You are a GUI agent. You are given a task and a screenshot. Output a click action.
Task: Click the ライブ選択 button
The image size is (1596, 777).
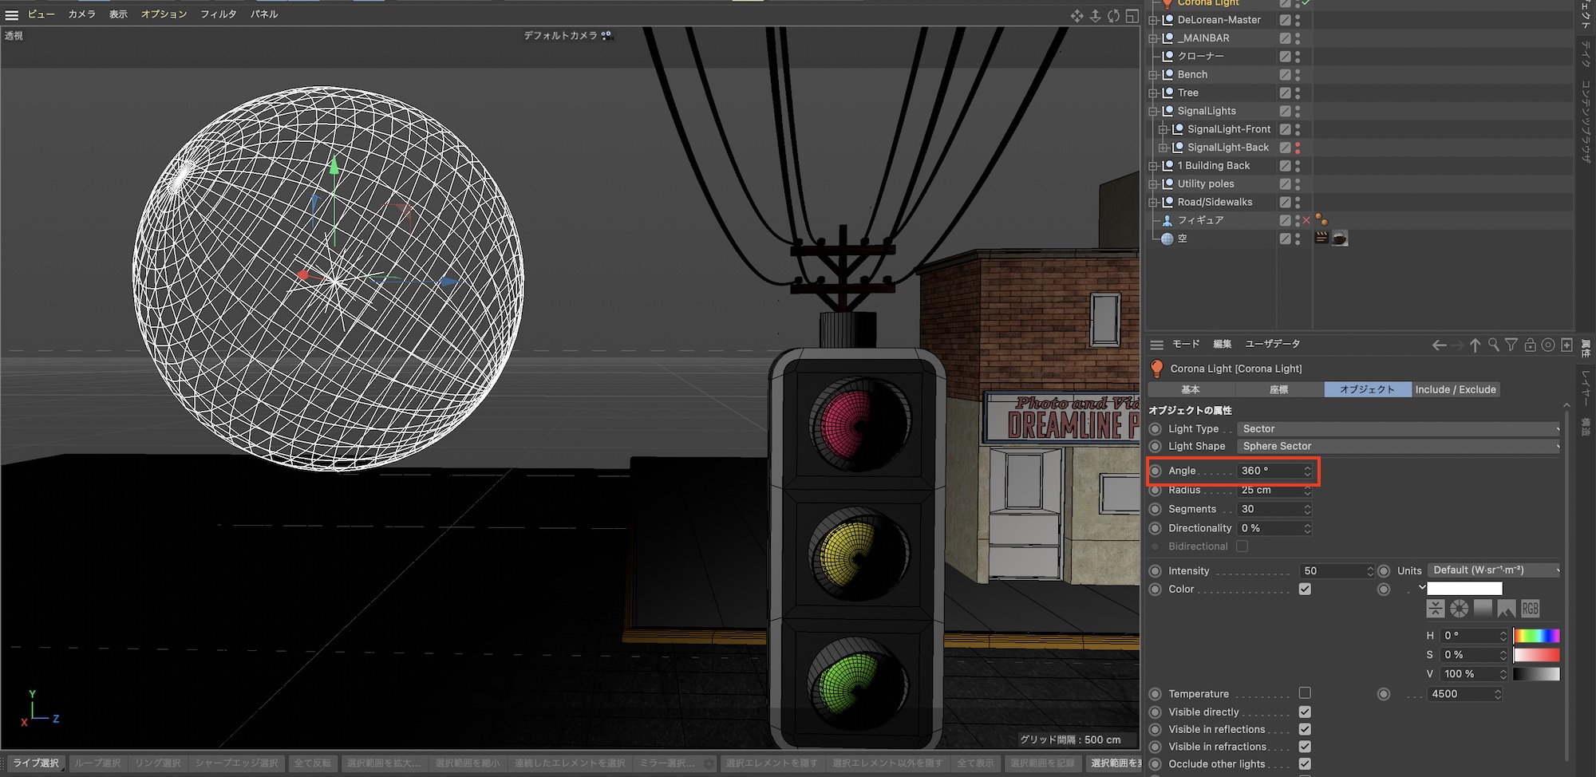click(x=36, y=763)
